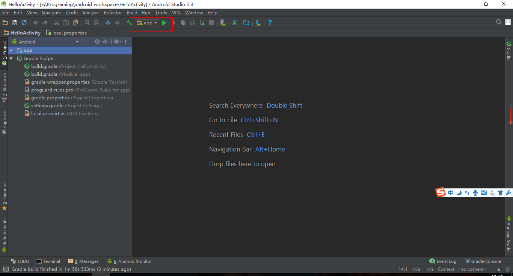Open the Gradle Console tool window
513x276 pixels.
click(483, 261)
